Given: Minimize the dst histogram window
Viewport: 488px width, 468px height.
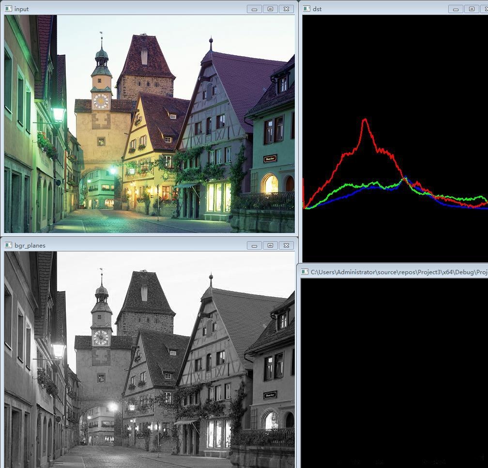Looking at the screenshot, I should [x=455, y=9].
